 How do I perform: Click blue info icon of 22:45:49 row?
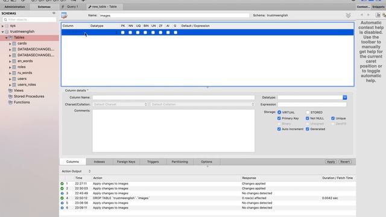tap(62, 193)
